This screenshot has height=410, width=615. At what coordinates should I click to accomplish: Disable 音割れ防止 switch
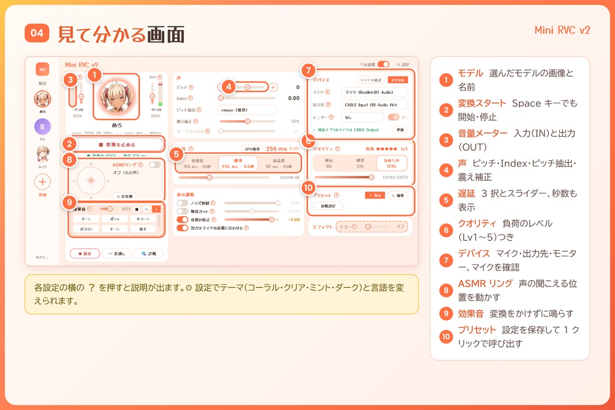coord(183,220)
